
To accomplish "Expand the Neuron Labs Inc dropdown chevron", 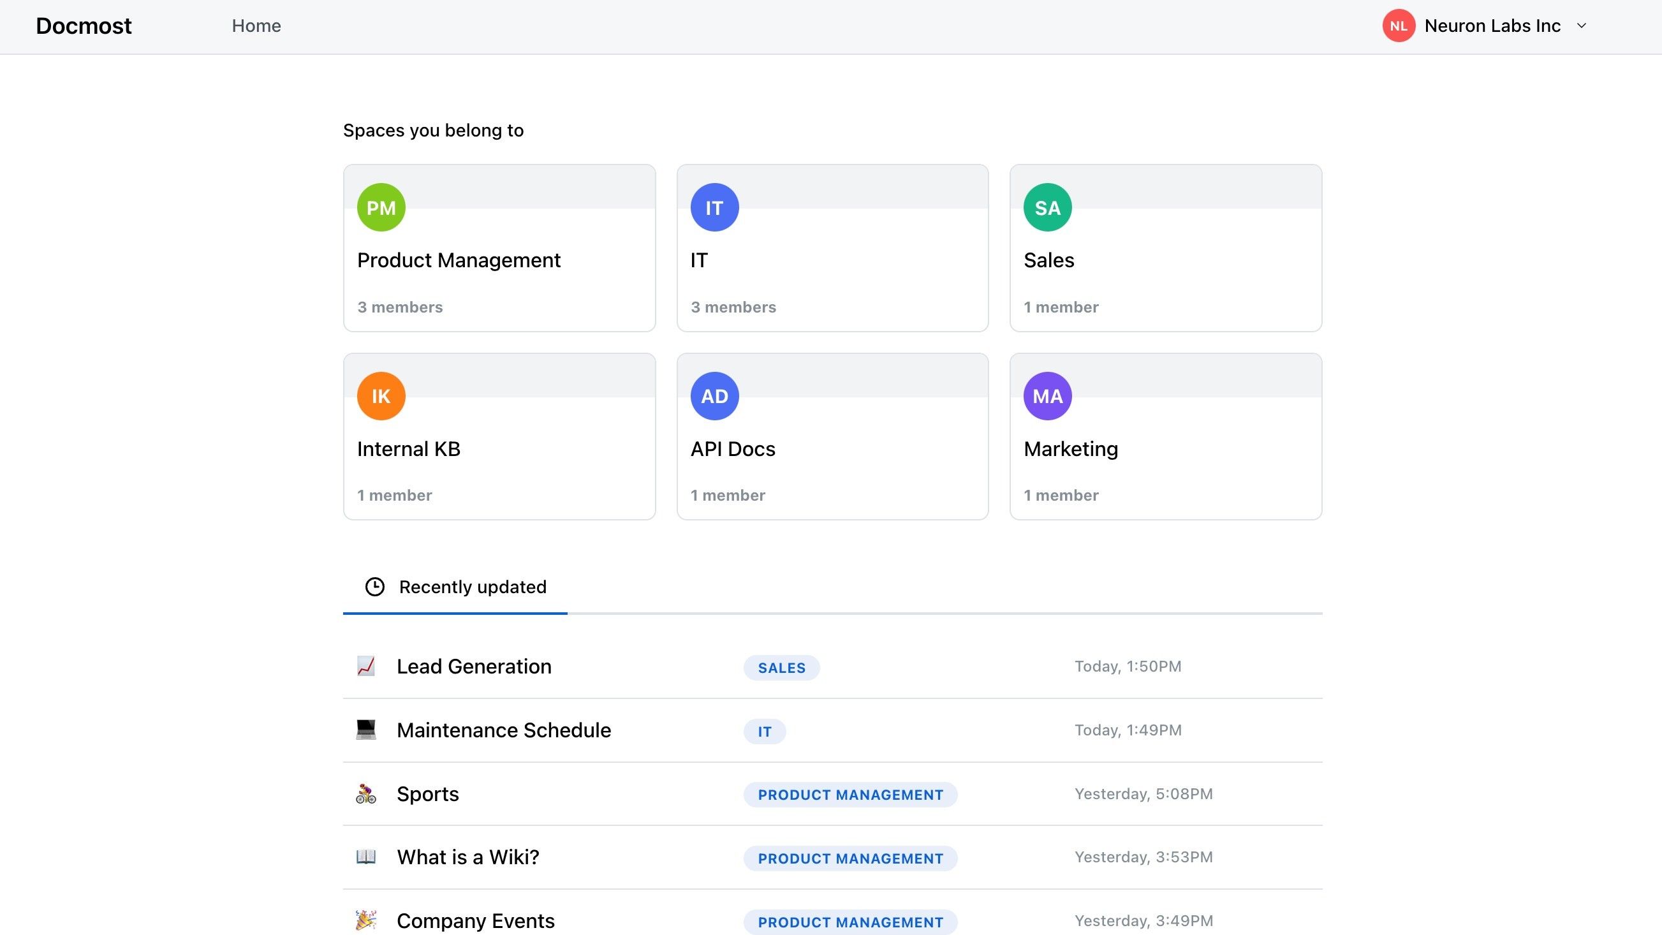I will pos(1582,26).
